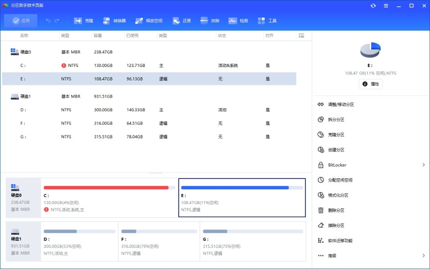Select 格式化分区 (Format partition) option
The height and width of the screenshot is (269, 430).
338,195
